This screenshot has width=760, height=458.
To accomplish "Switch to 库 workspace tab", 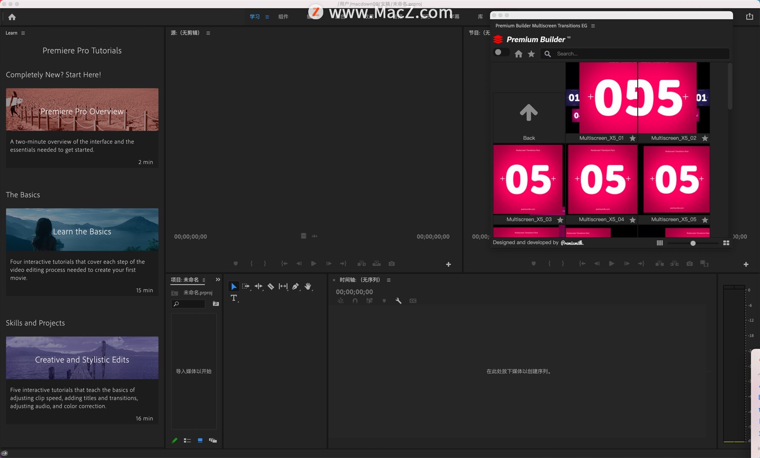I will [480, 17].
